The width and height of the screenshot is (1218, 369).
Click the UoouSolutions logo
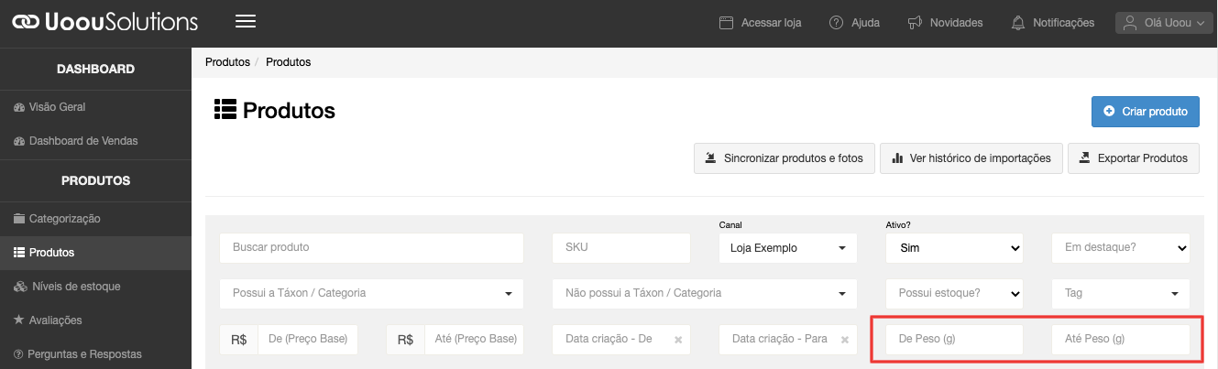click(x=104, y=22)
